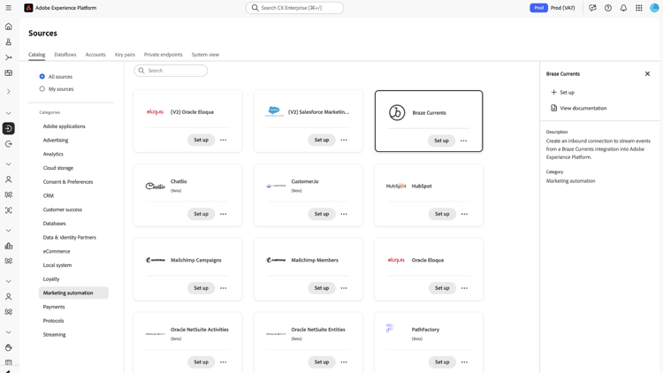The height and width of the screenshot is (373, 663).
Task: Open View documentation in side panel
Action: click(578, 108)
